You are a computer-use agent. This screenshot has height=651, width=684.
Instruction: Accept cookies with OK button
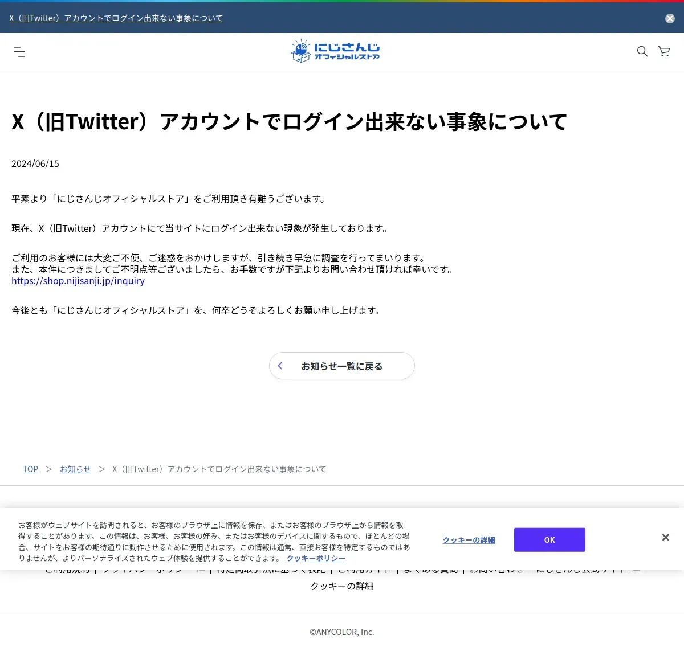click(549, 540)
